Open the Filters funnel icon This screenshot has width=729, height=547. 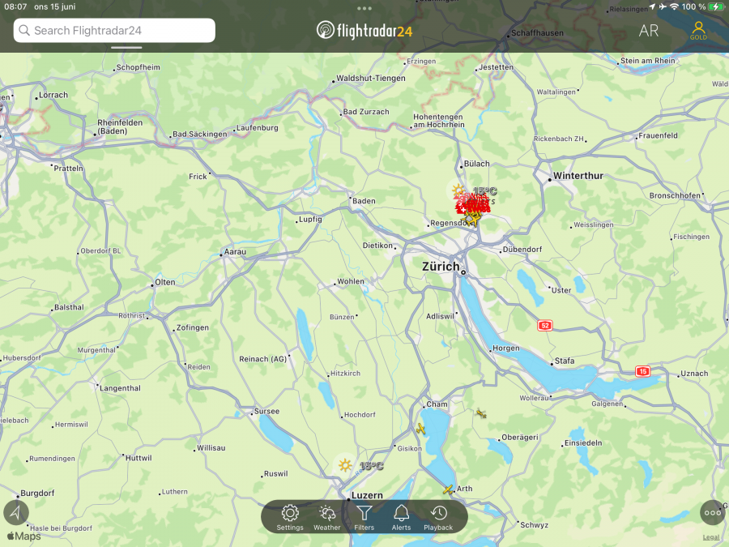364,515
